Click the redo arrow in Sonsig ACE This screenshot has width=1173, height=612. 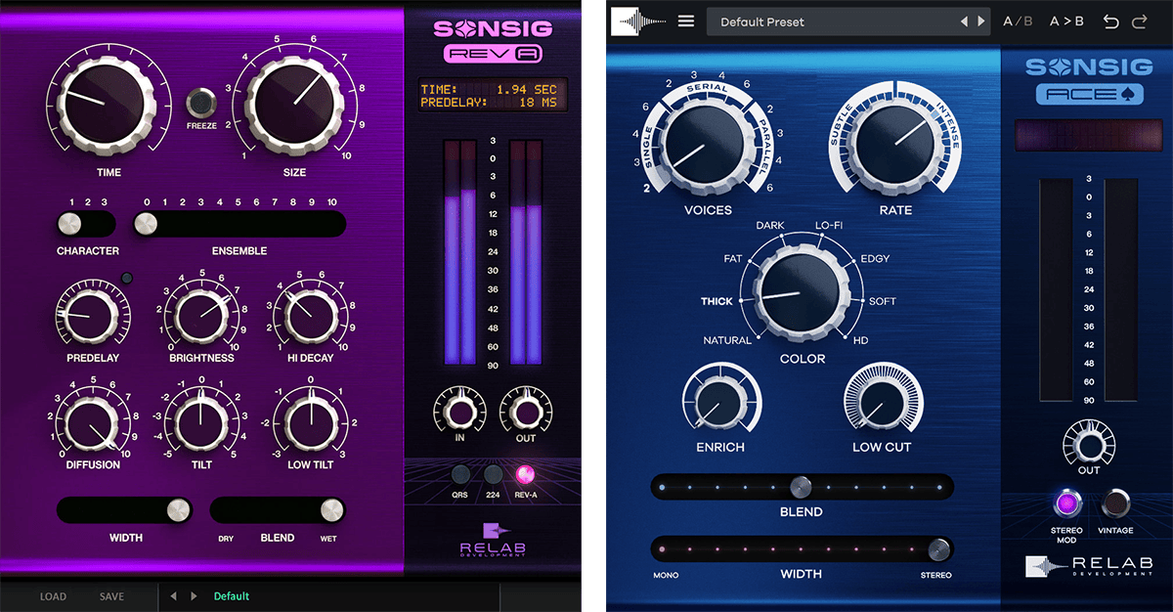point(1141,21)
